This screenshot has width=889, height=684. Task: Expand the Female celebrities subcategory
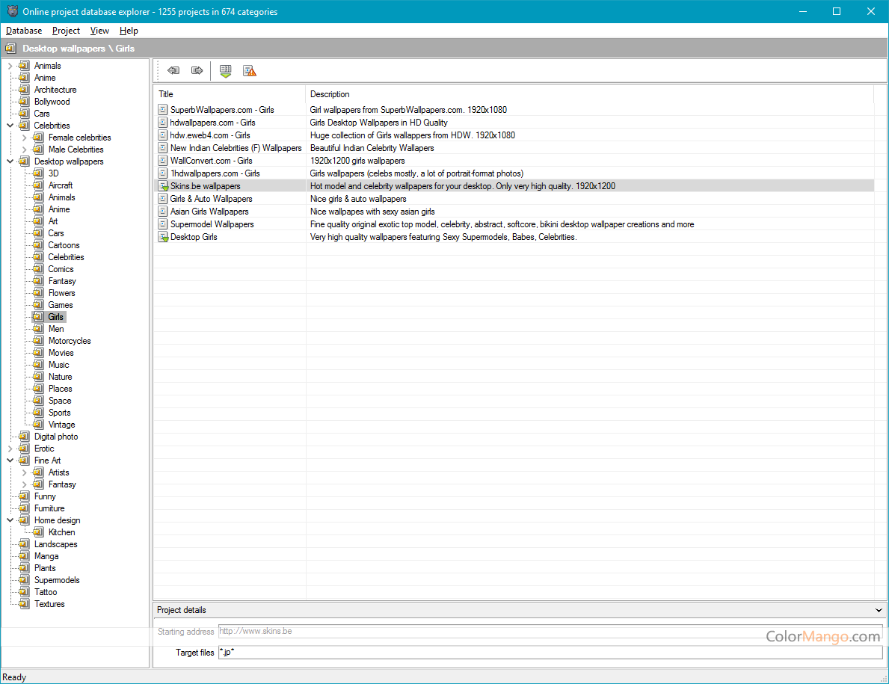coord(24,137)
